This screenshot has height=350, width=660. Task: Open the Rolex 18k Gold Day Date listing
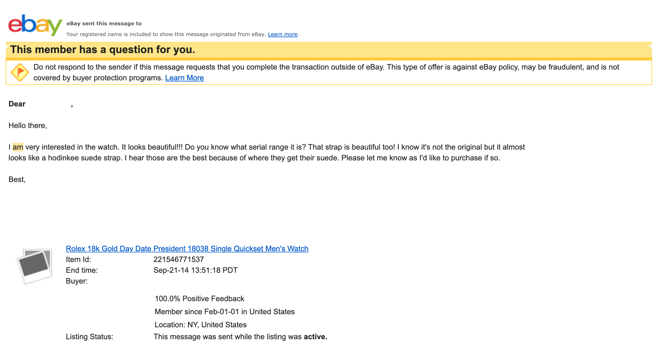coord(187,249)
